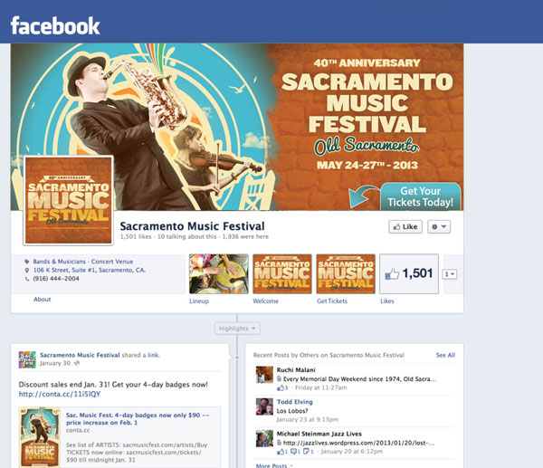Select the Get Tickets tab label
The height and width of the screenshot is (468, 543).
[x=332, y=301]
